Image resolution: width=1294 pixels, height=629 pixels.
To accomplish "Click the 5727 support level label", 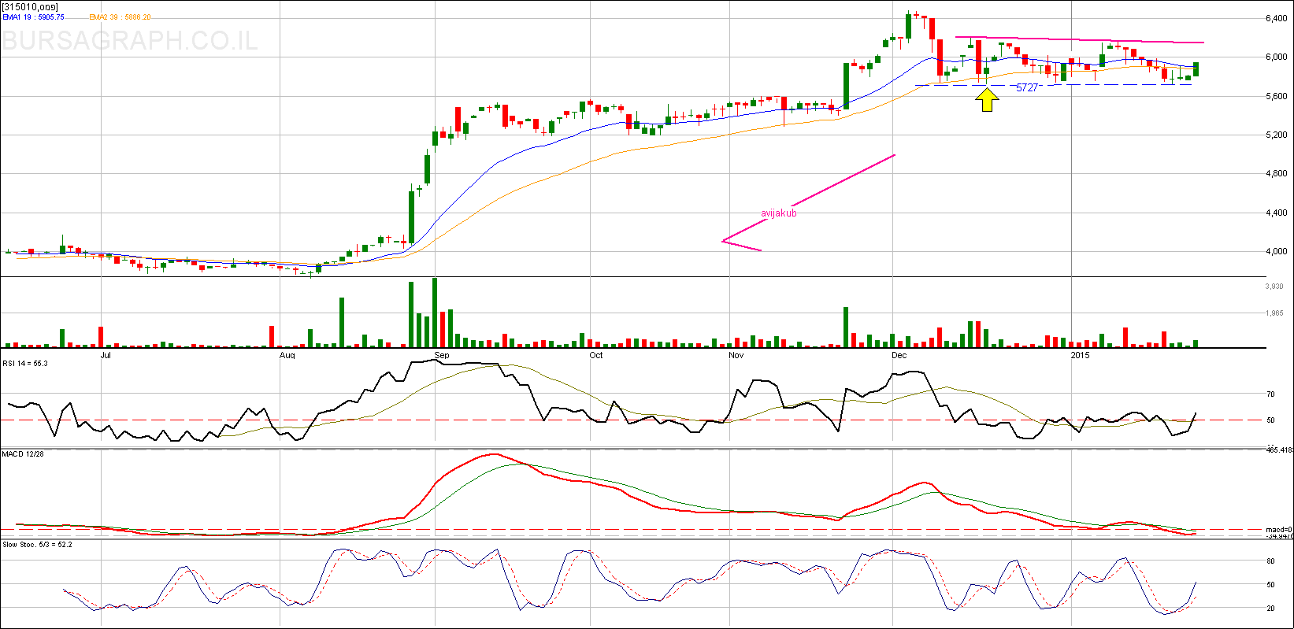I will tap(1027, 87).
